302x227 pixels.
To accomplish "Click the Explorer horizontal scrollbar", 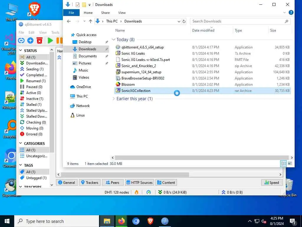I will point(202,158).
